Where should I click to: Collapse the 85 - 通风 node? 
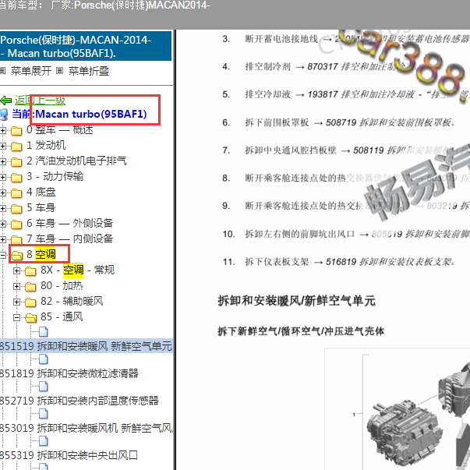click(17, 317)
